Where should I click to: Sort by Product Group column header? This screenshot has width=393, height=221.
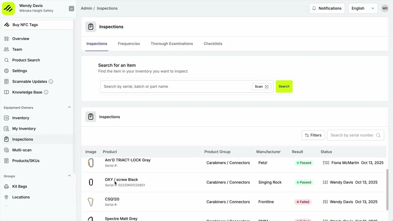point(217,152)
